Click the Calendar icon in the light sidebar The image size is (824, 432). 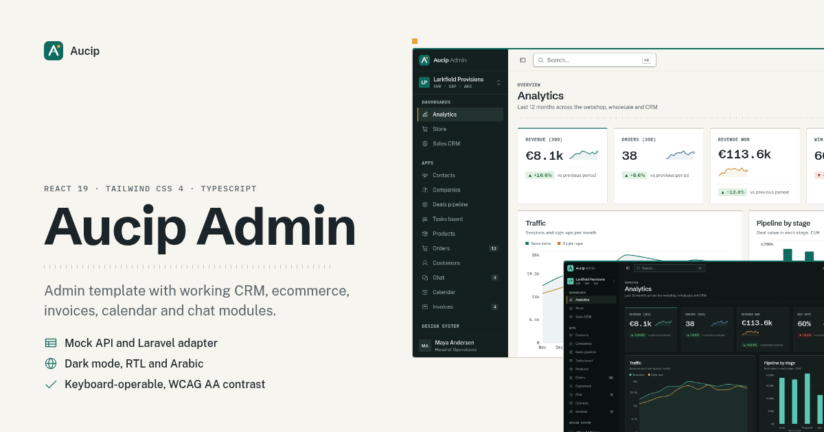point(425,292)
